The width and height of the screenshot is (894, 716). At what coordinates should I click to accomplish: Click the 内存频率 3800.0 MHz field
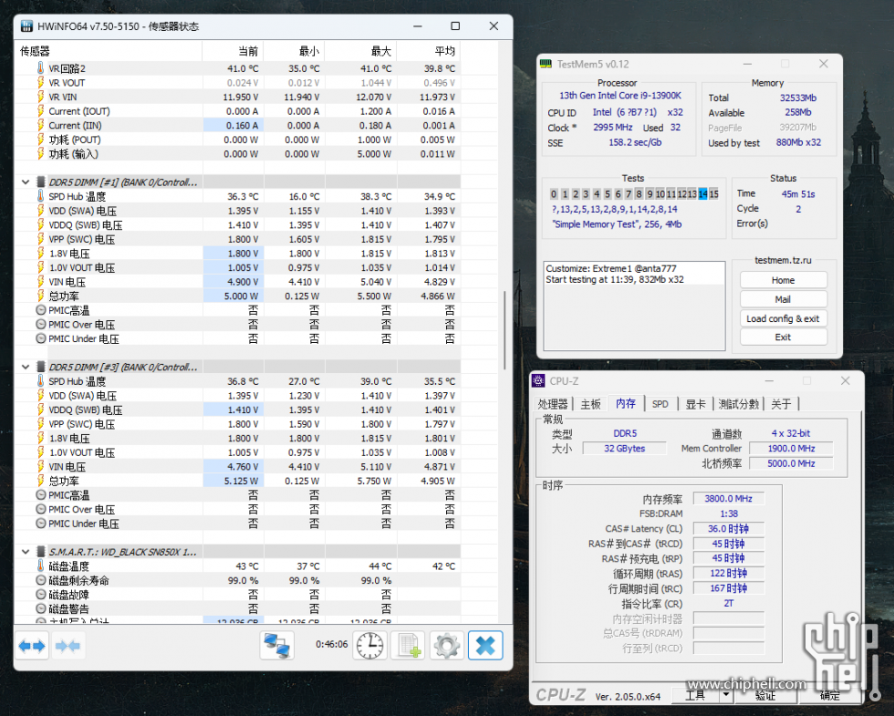pyautogui.click(x=728, y=499)
